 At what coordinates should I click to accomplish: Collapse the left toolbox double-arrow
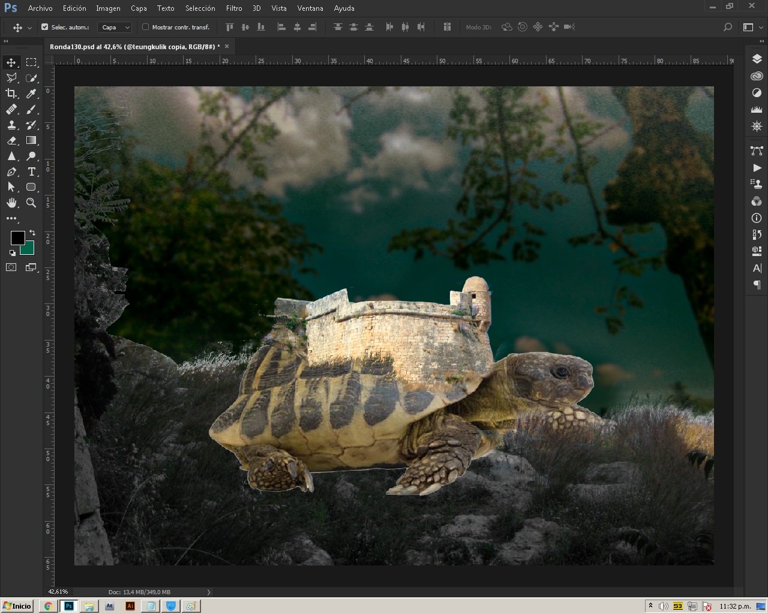6,41
